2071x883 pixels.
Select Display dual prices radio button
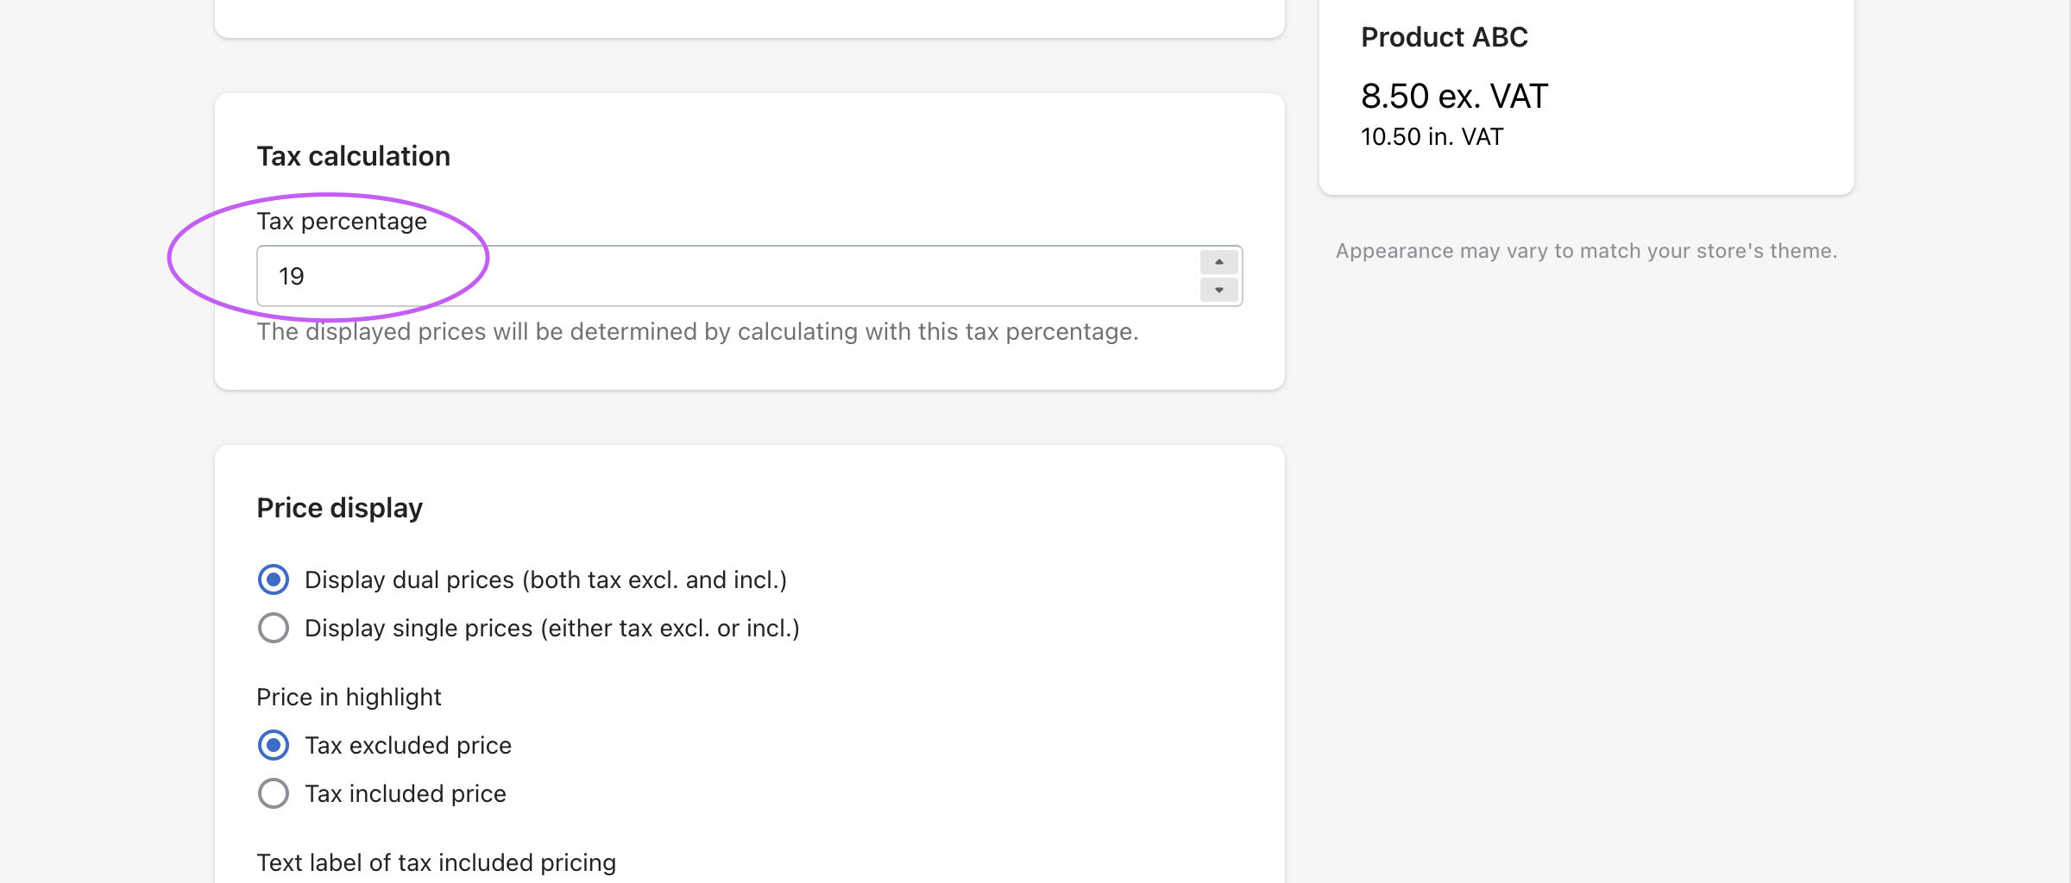tap(274, 579)
